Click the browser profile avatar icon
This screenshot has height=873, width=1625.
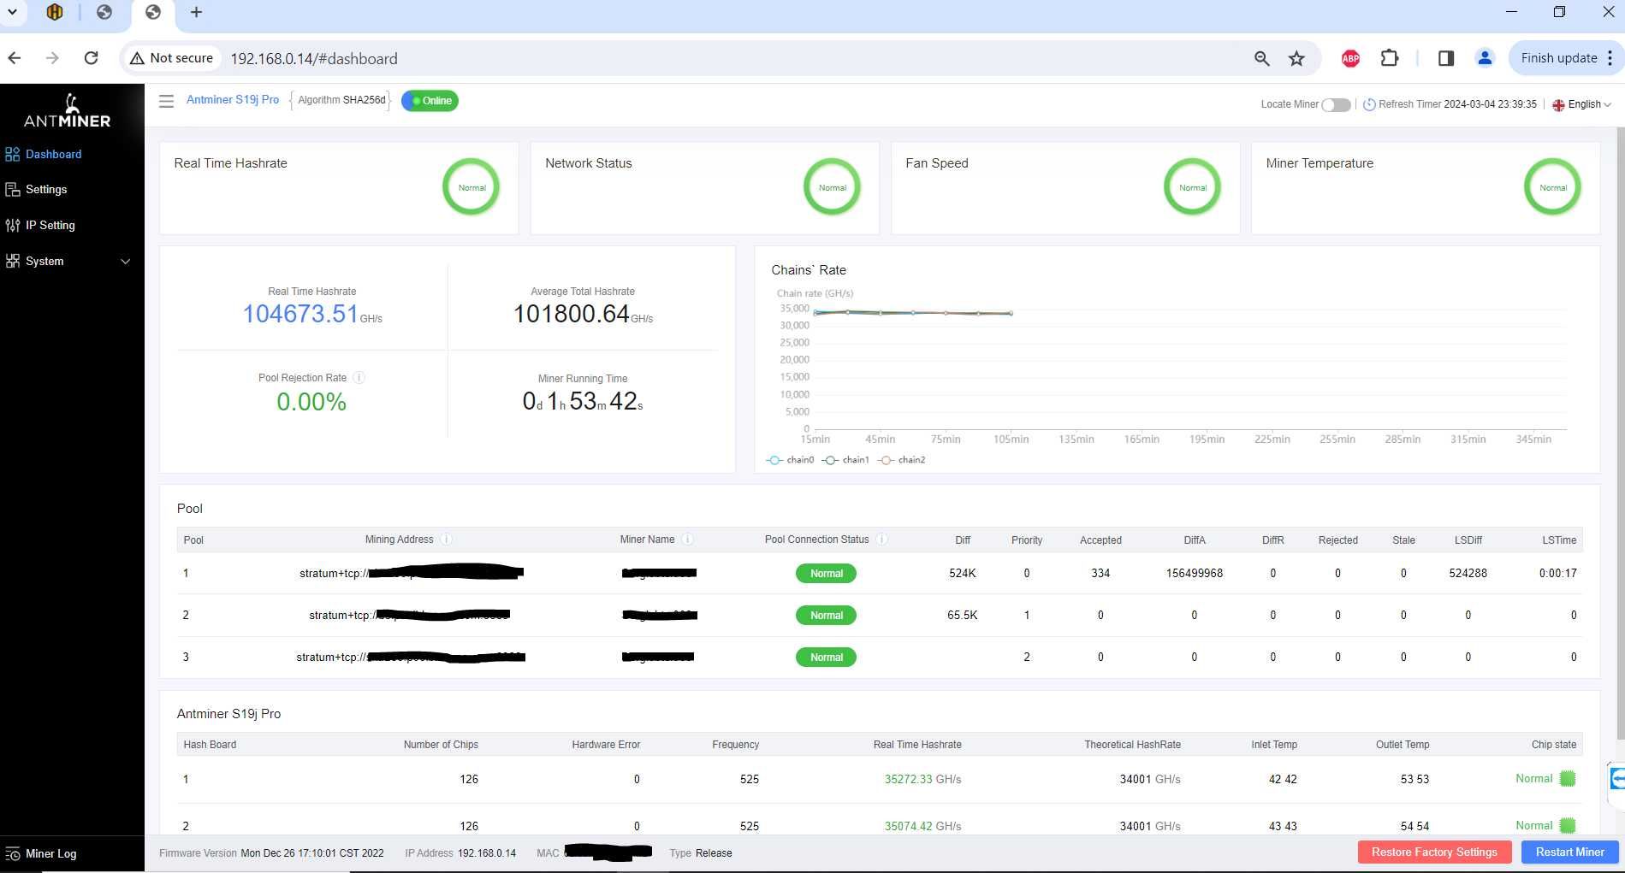click(x=1485, y=58)
